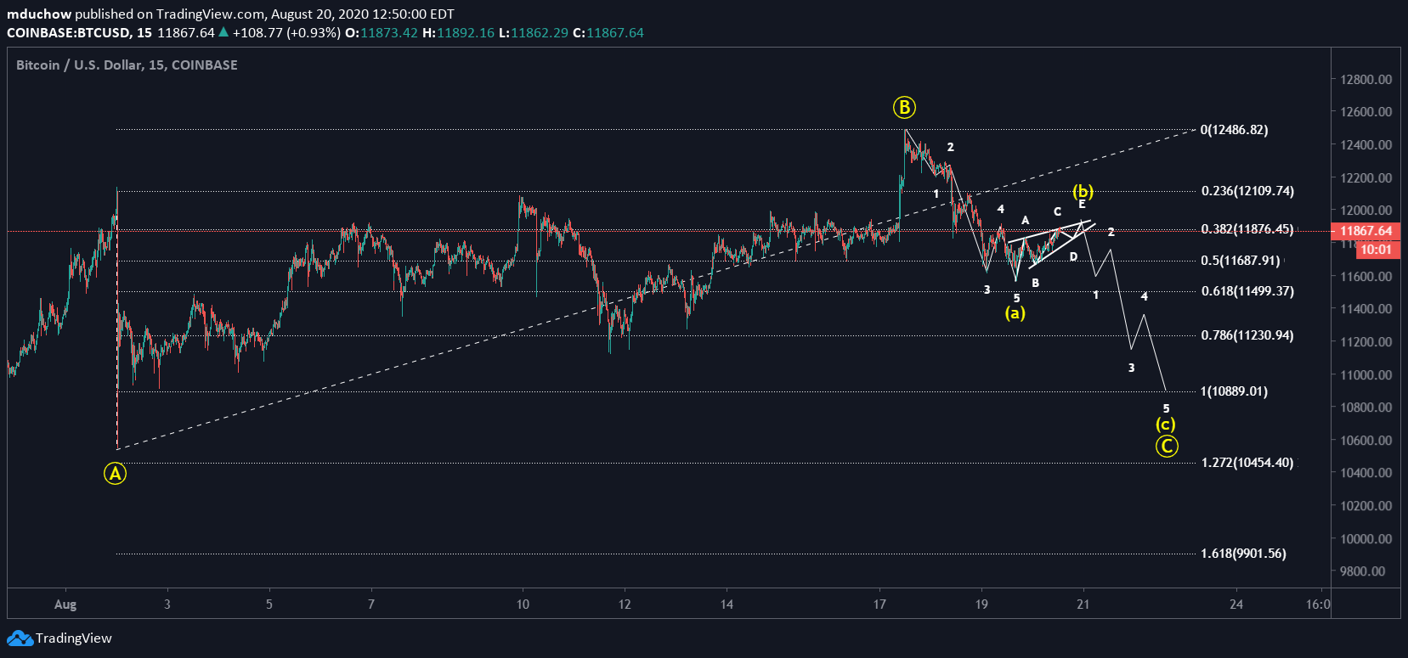Select Fibonacci label 1(10889.01)
This screenshot has height=658, width=1408.
(x=1234, y=391)
